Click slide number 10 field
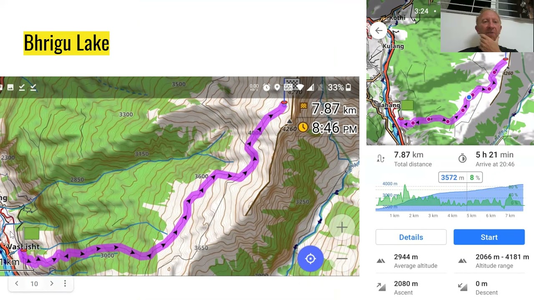534x300 pixels. point(34,284)
